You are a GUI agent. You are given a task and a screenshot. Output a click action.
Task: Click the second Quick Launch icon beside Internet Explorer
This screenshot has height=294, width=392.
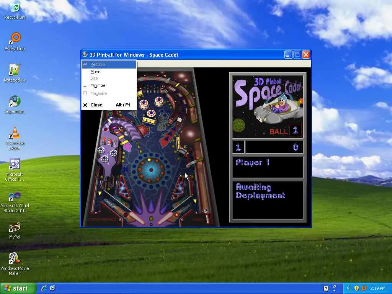tap(52, 288)
